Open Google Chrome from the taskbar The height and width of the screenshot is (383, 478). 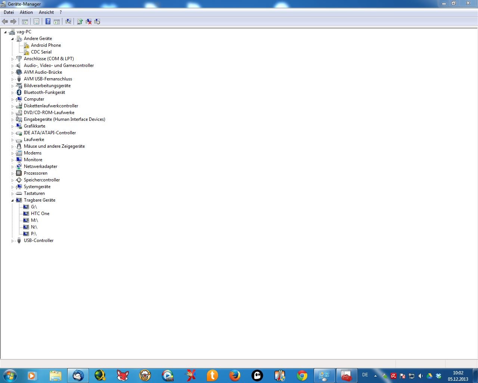pos(302,376)
